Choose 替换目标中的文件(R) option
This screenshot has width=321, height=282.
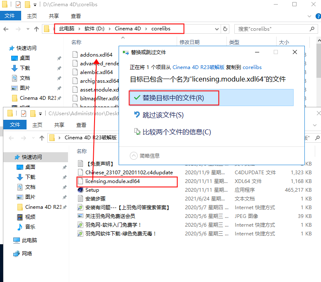point(173,98)
